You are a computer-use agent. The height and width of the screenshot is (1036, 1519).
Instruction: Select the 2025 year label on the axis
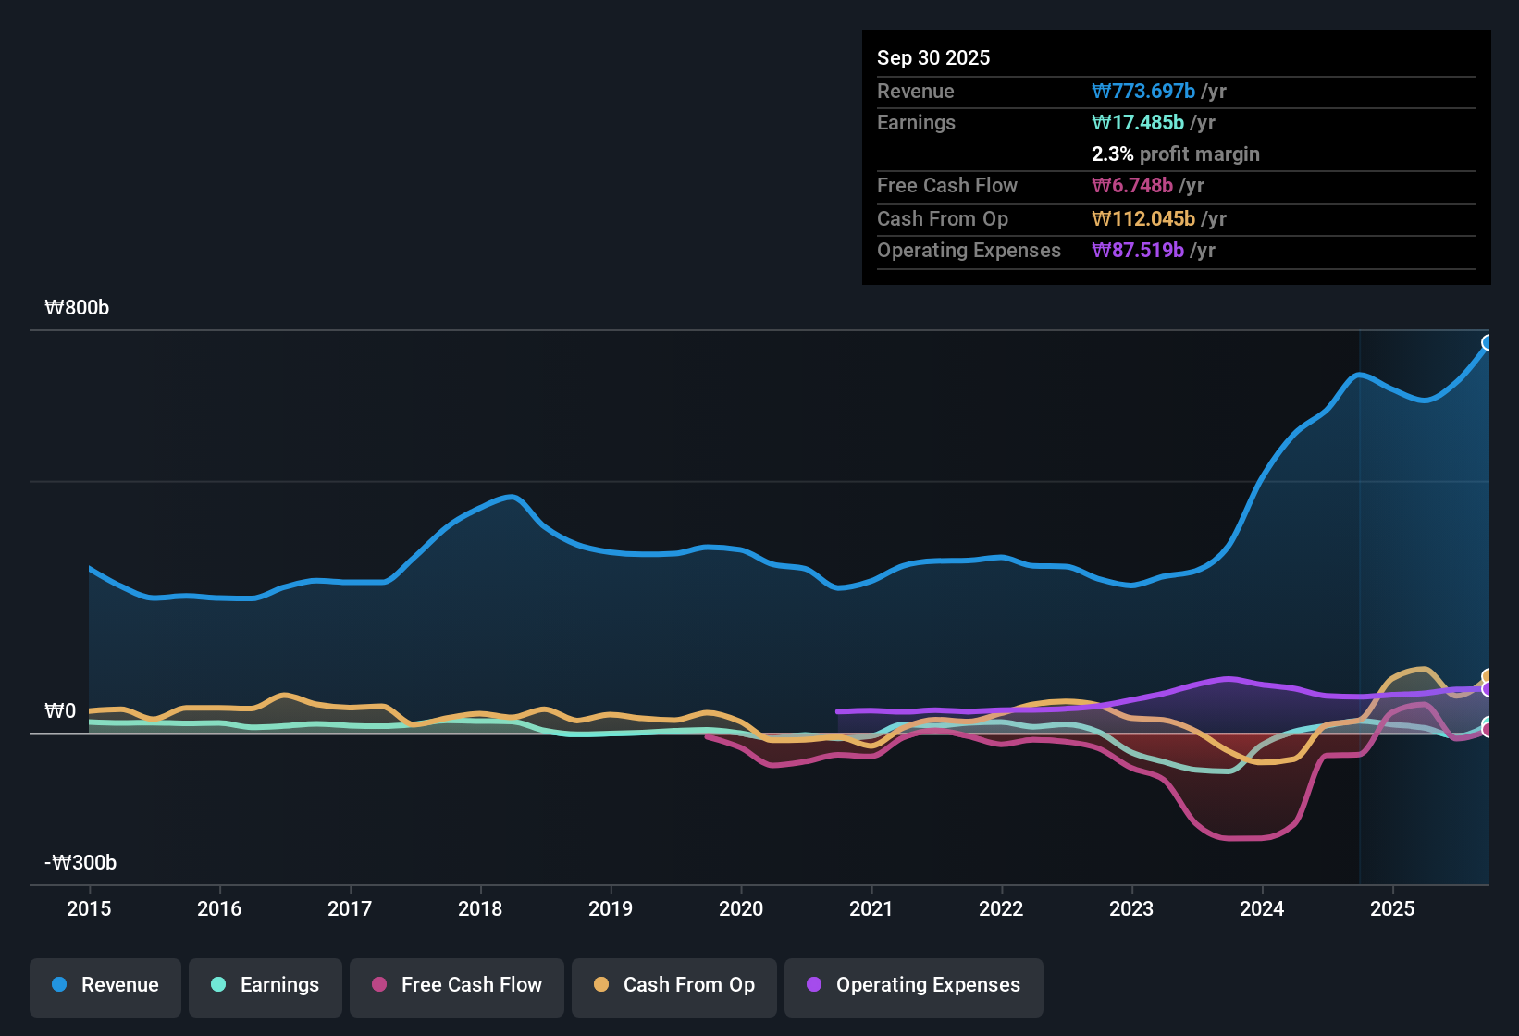pos(1393,909)
